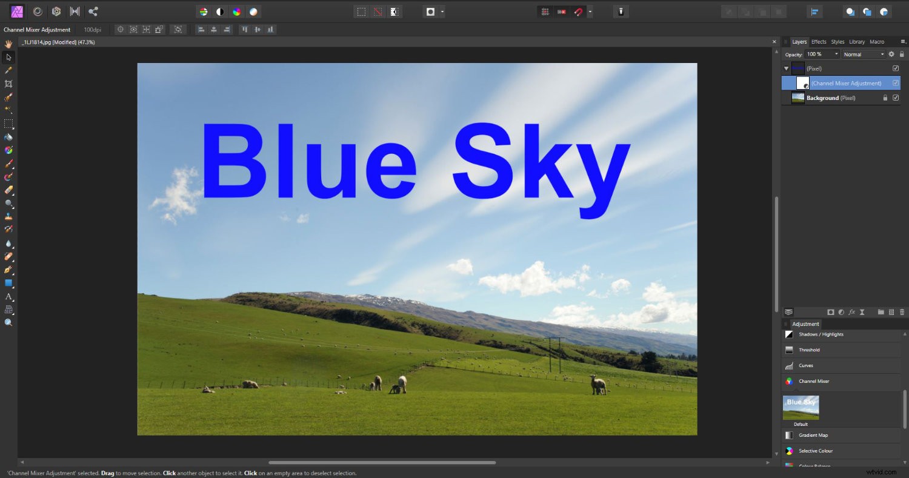The image size is (909, 478).
Task: Select the Move tool
Action: (8, 57)
